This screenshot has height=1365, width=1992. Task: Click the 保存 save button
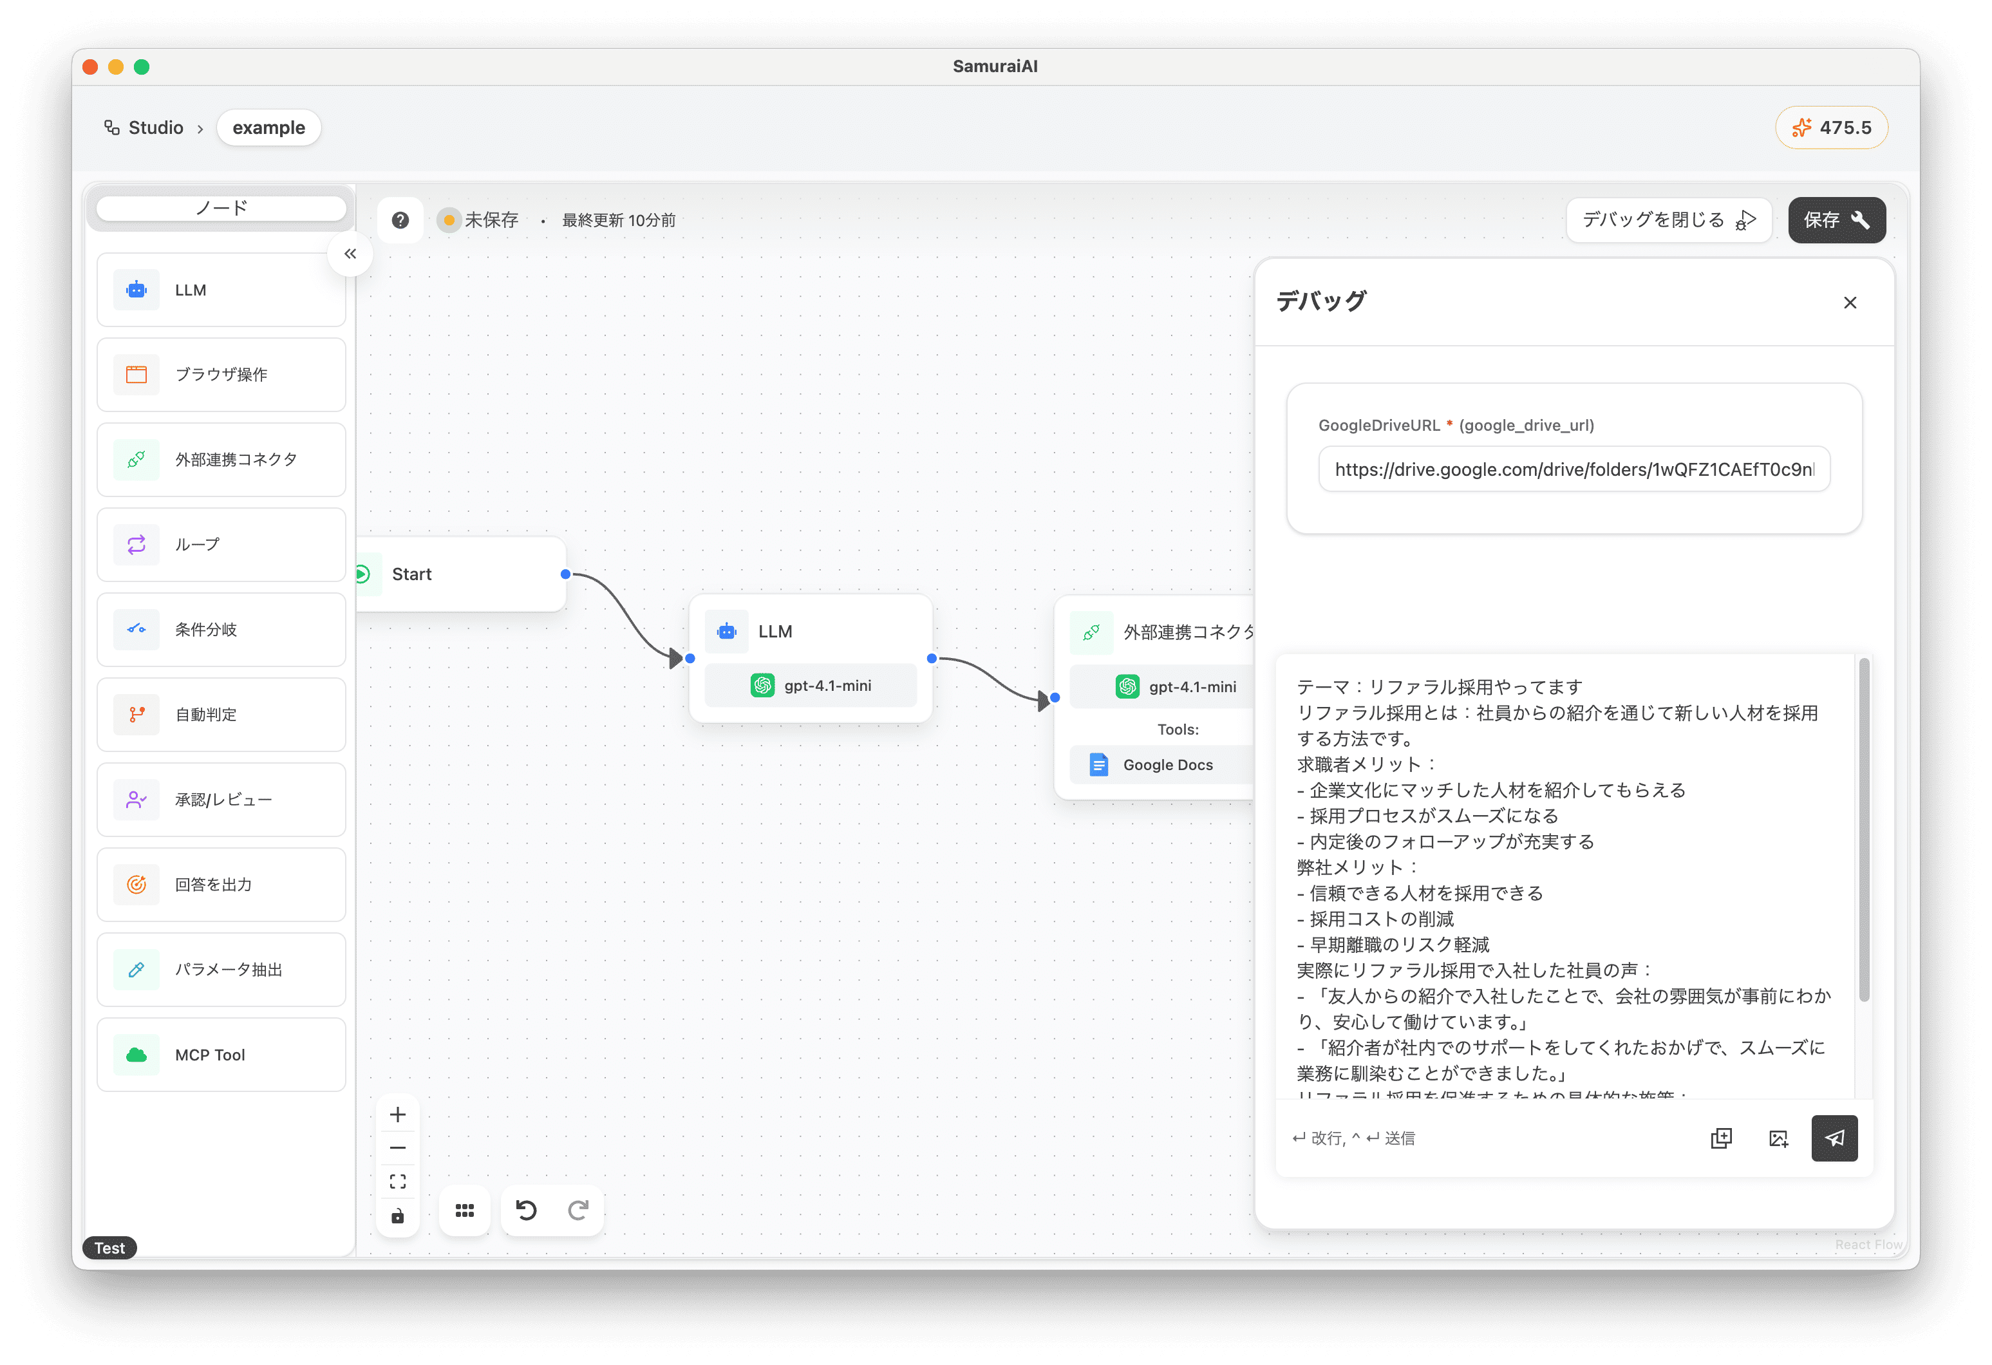tap(1836, 220)
